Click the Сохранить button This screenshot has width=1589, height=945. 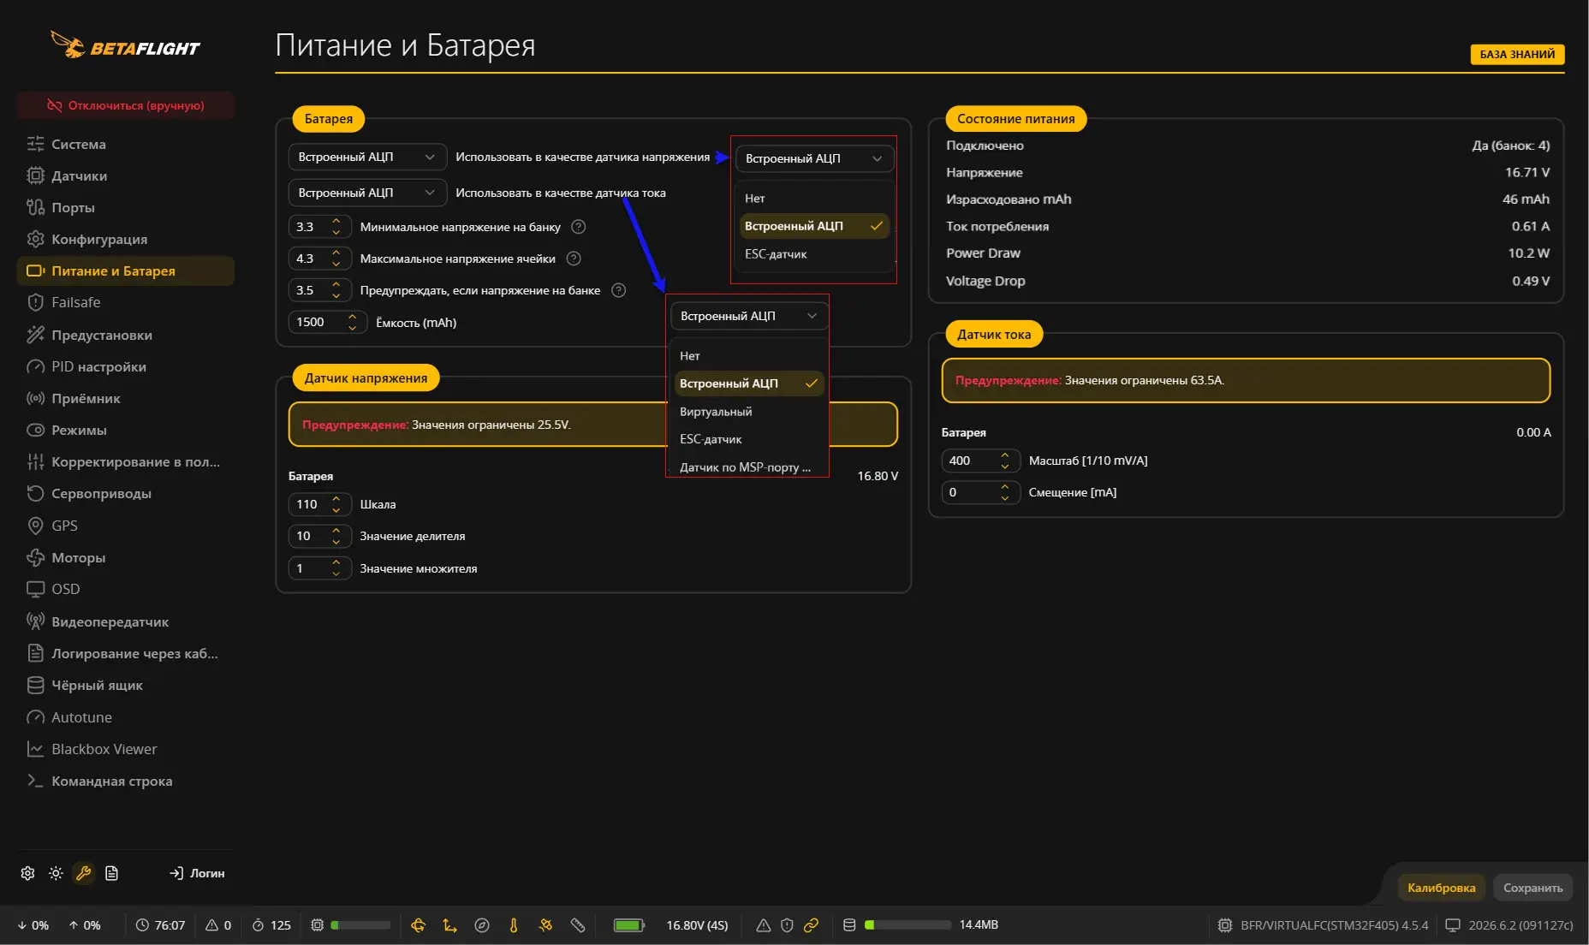pyautogui.click(x=1532, y=888)
